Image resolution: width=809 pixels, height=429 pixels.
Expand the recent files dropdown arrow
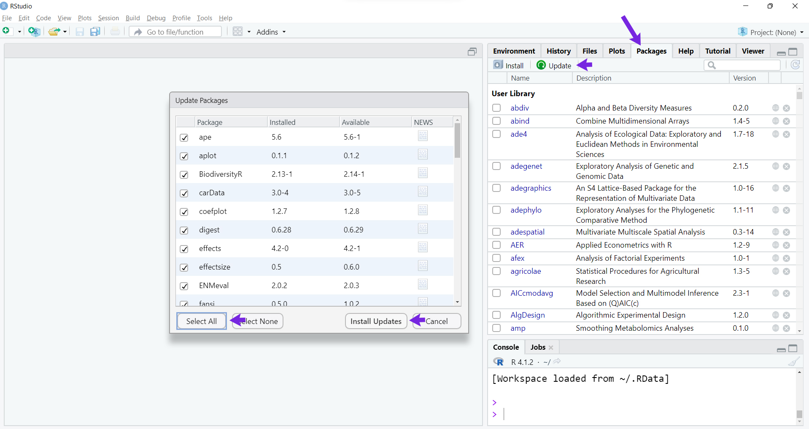point(65,32)
